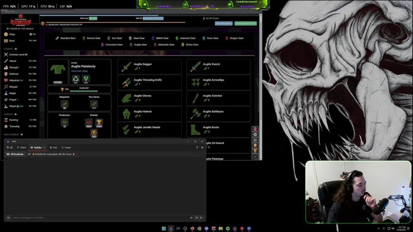Image resolution: width=413 pixels, height=232 pixels.
Task: Click the mastery pool XP progress bar
Action: (x=115, y=22)
